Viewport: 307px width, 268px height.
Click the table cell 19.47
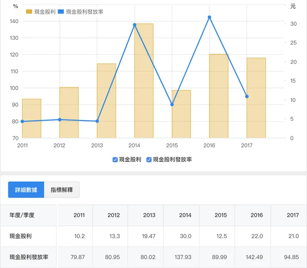pyautogui.click(x=149, y=236)
